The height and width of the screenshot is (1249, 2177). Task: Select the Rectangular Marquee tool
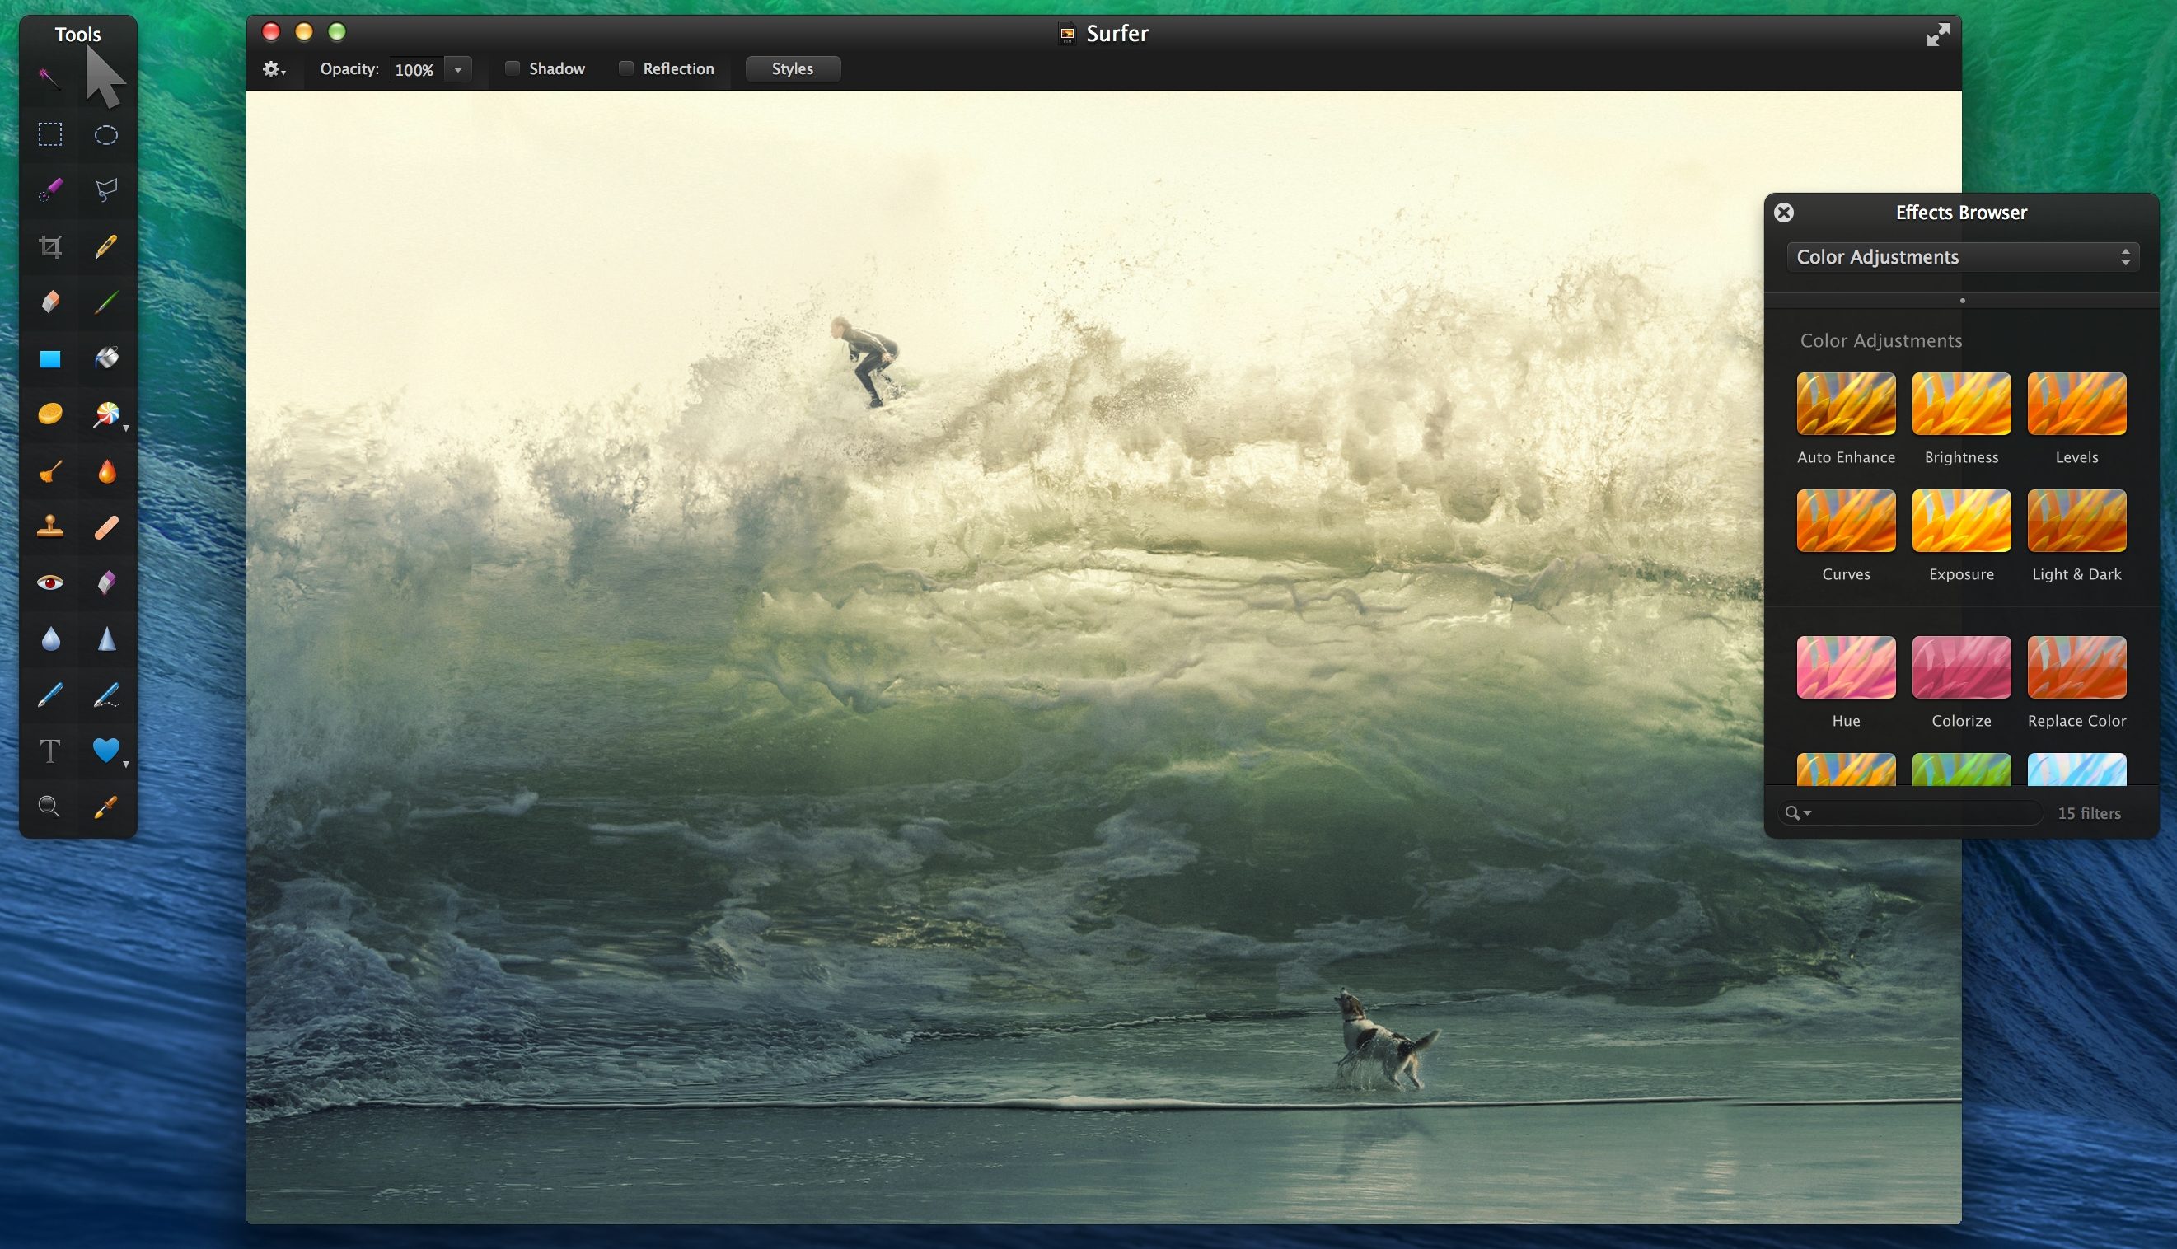(49, 134)
